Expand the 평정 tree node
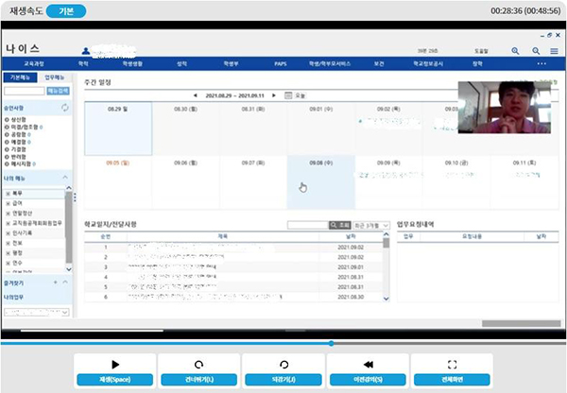The width and height of the screenshot is (567, 393). tap(8, 253)
